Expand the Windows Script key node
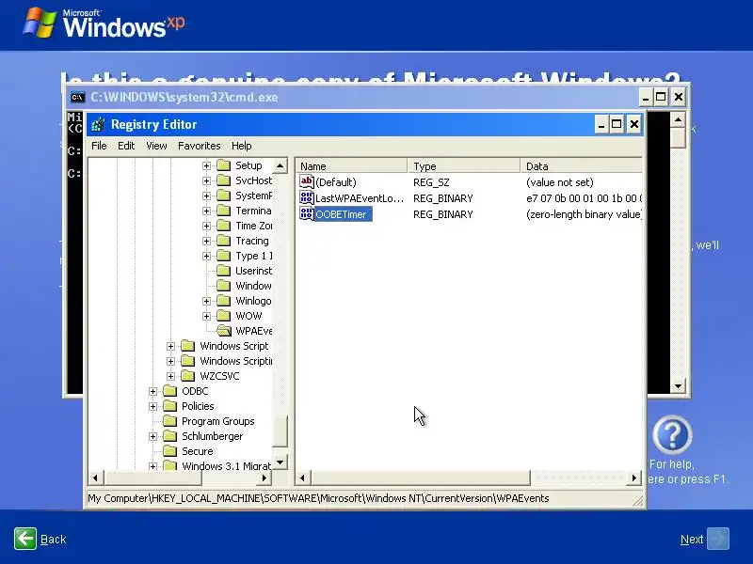This screenshot has height=564, width=753. [171, 346]
